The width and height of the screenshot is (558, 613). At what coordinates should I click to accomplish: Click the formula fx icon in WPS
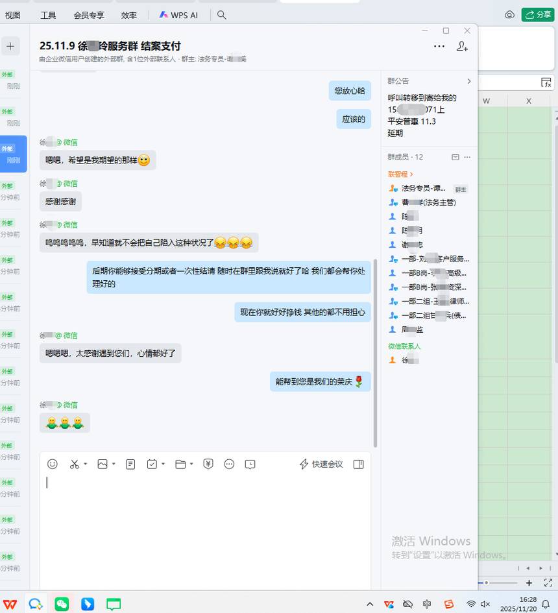click(x=546, y=82)
